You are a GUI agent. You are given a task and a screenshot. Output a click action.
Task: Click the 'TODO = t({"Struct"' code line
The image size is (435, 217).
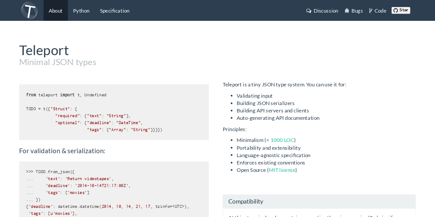coord(52,109)
